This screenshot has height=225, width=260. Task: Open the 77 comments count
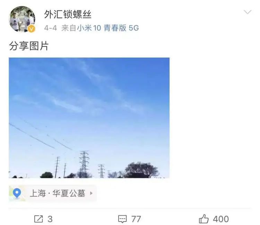[136, 219]
